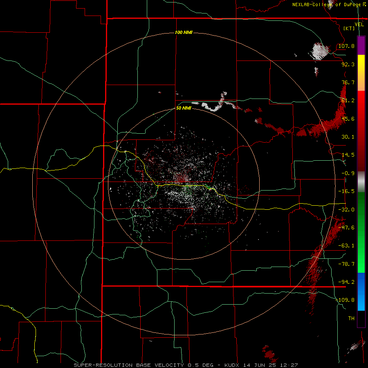Click the 92.3 velocity scale value
368x368 pixels.
[348, 64]
